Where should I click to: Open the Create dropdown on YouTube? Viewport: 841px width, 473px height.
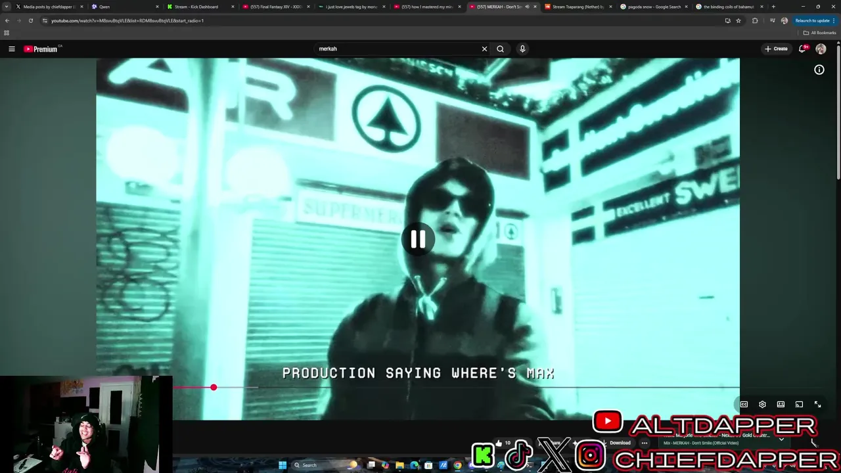click(x=776, y=49)
